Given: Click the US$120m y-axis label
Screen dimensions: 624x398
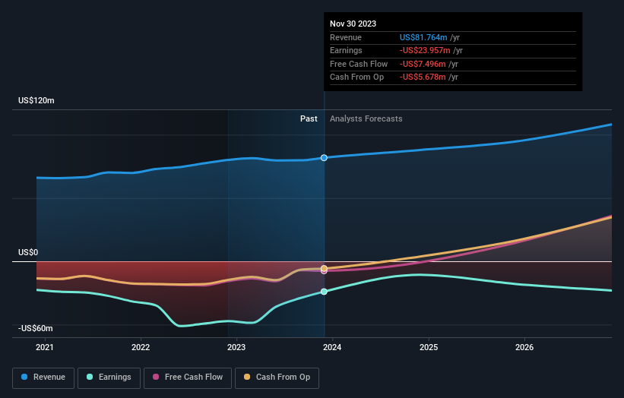Looking at the screenshot, I should [36, 100].
